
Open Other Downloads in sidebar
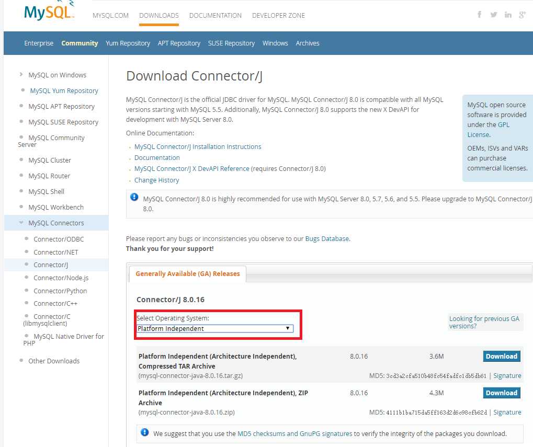pos(54,361)
